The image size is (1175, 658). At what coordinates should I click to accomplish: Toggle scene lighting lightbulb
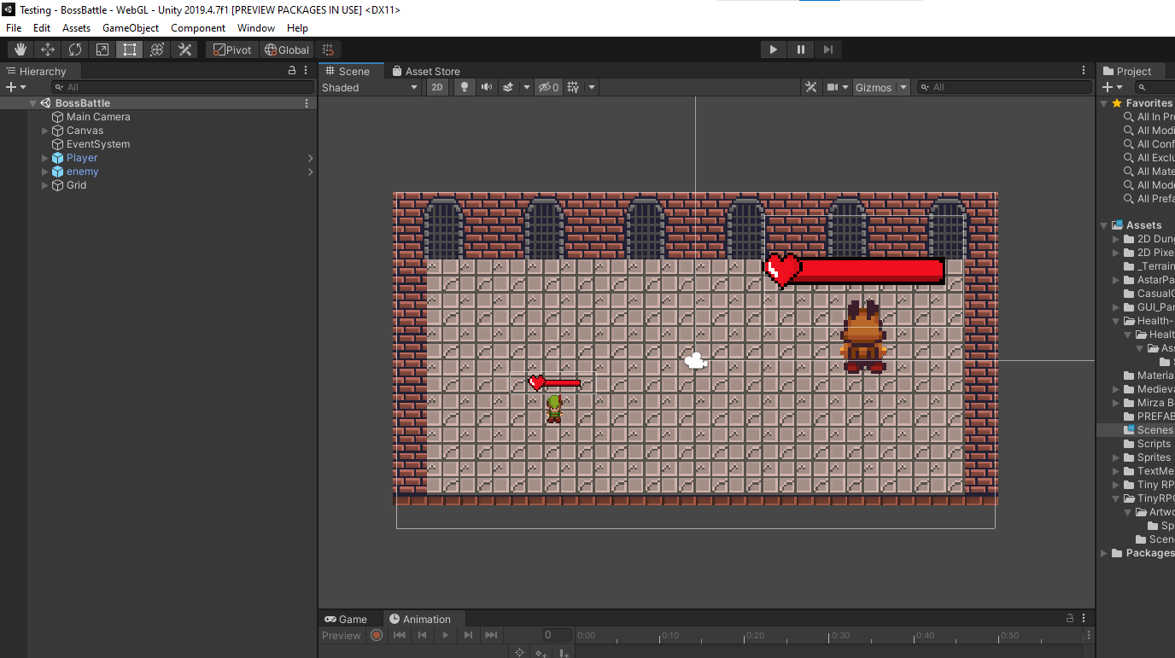[465, 87]
